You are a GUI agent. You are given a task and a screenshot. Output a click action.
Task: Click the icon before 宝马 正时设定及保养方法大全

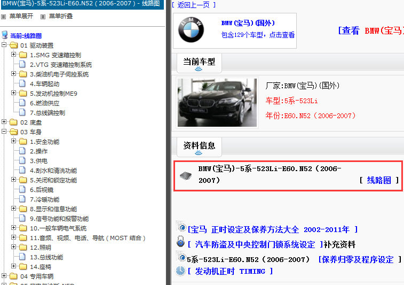181,227
